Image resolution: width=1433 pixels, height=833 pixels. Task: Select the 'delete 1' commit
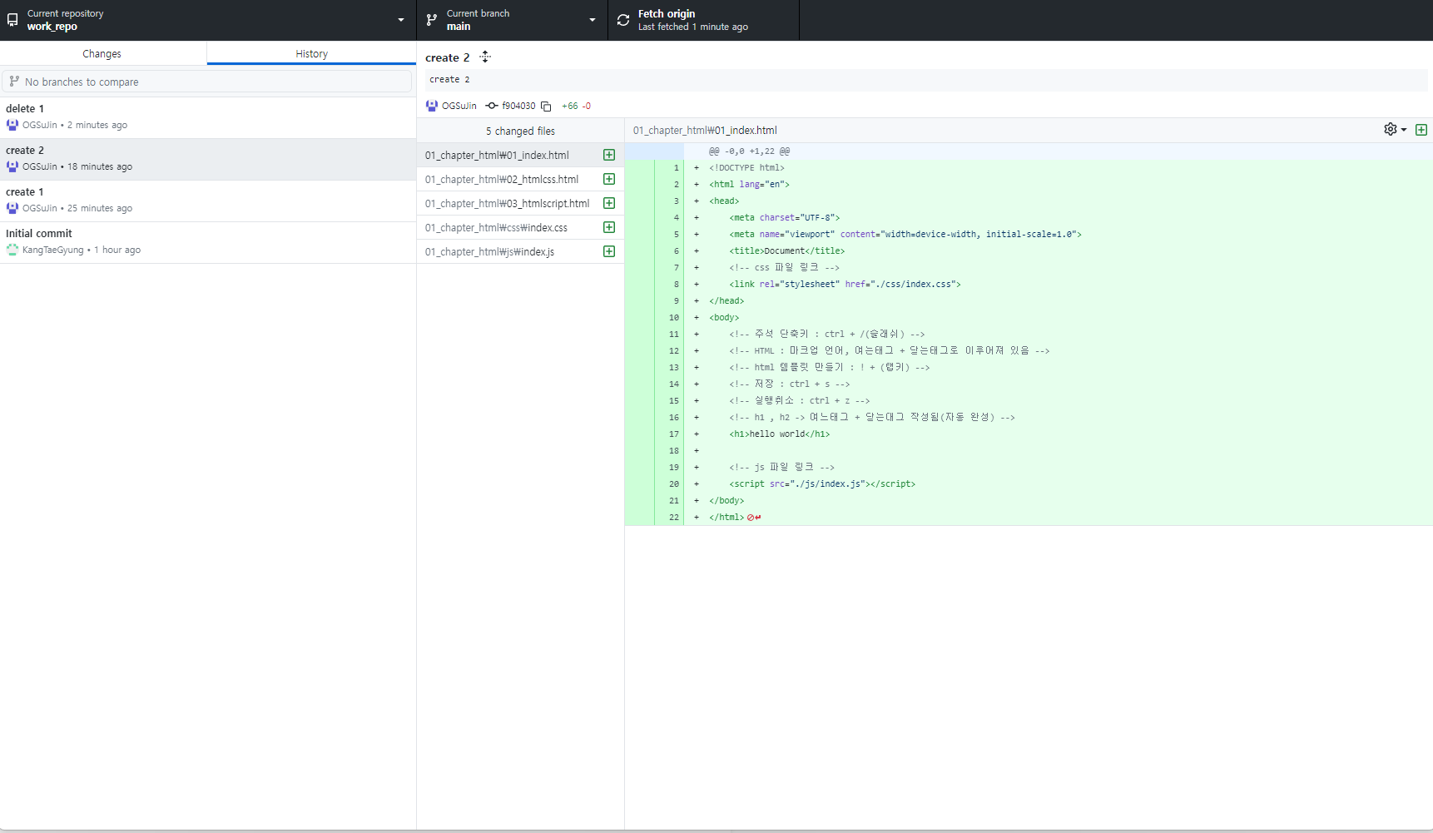coord(207,117)
